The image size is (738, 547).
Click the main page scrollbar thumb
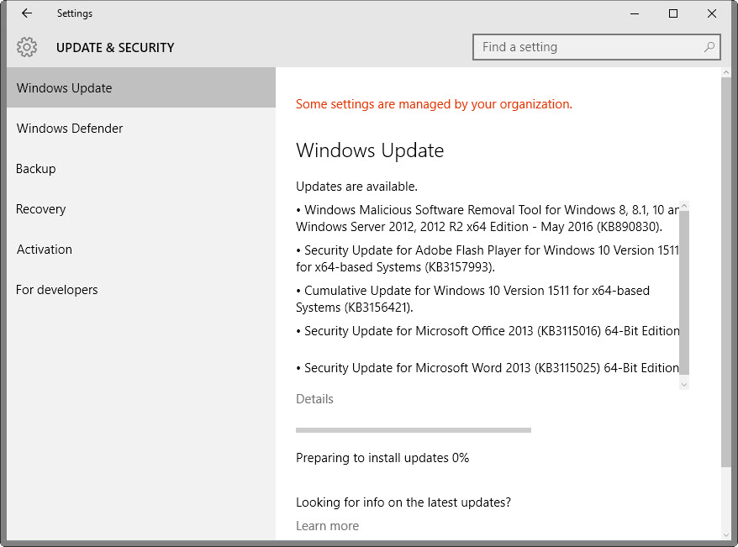(725, 272)
